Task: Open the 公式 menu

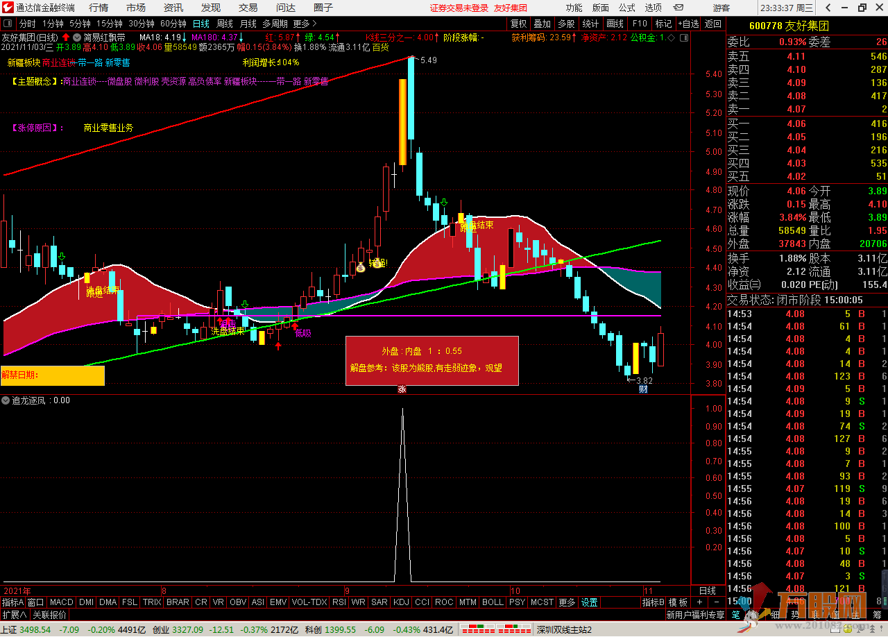Action: (626, 8)
